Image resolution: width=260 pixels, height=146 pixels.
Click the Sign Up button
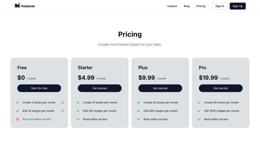(x=238, y=6)
